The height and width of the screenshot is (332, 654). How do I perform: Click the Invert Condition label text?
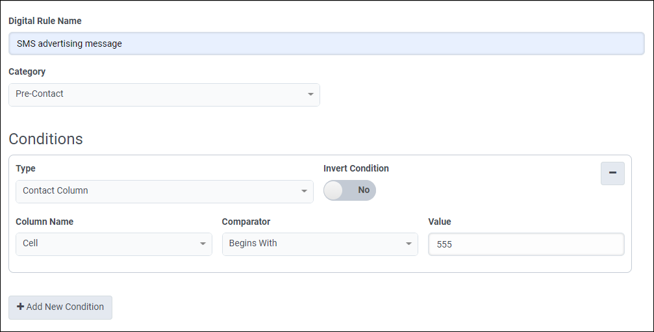356,168
